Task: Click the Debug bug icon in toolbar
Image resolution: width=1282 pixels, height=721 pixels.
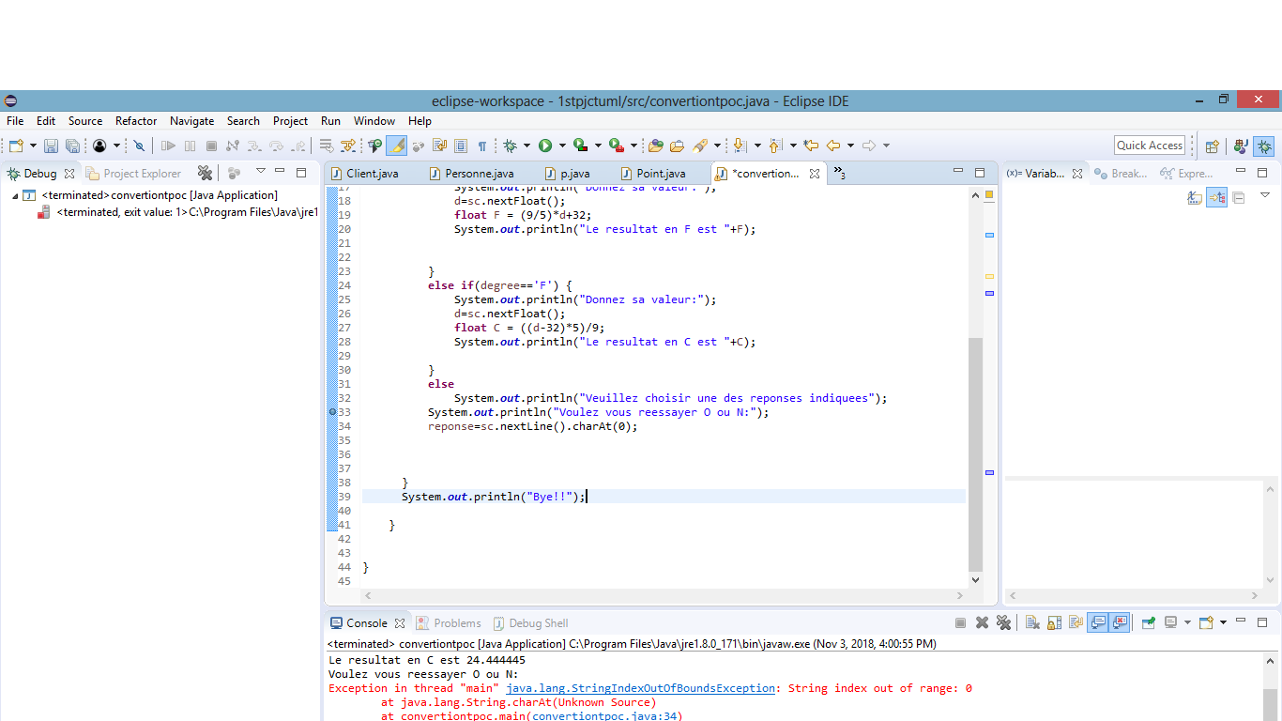Action: coord(510,146)
